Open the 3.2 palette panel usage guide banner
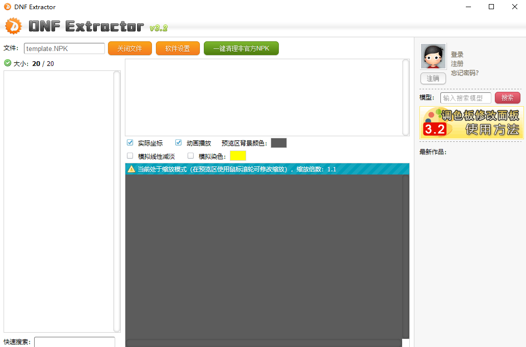Viewport: 526px width, 347px height. 471,123
